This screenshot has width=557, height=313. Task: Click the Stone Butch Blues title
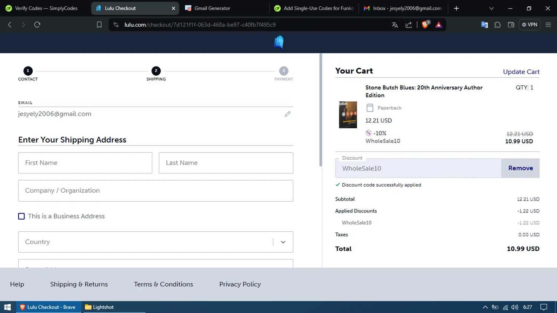(x=424, y=91)
